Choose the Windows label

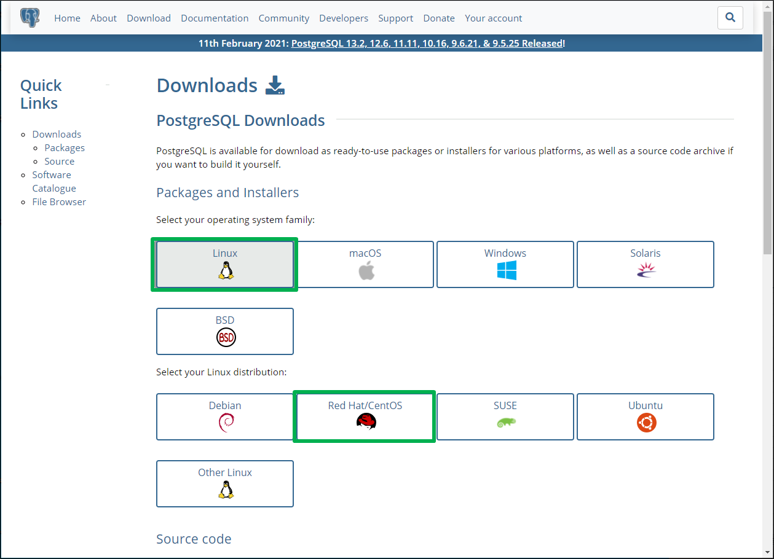(x=505, y=253)
